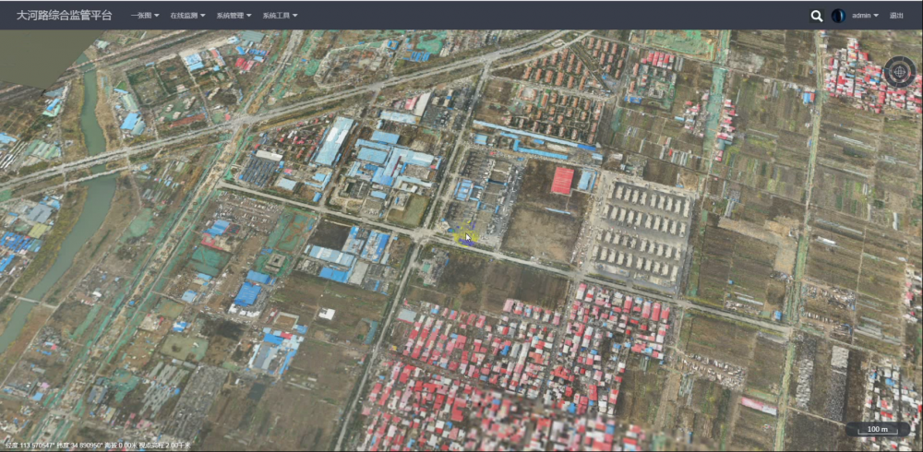Viewport: 923px width, 452px height.
Task: Expand the admin account dropdown
Action: (865, 16)
